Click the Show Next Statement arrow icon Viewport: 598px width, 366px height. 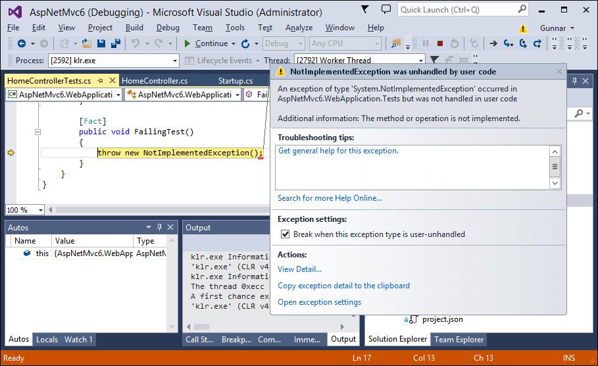click(x=493, y=43)
